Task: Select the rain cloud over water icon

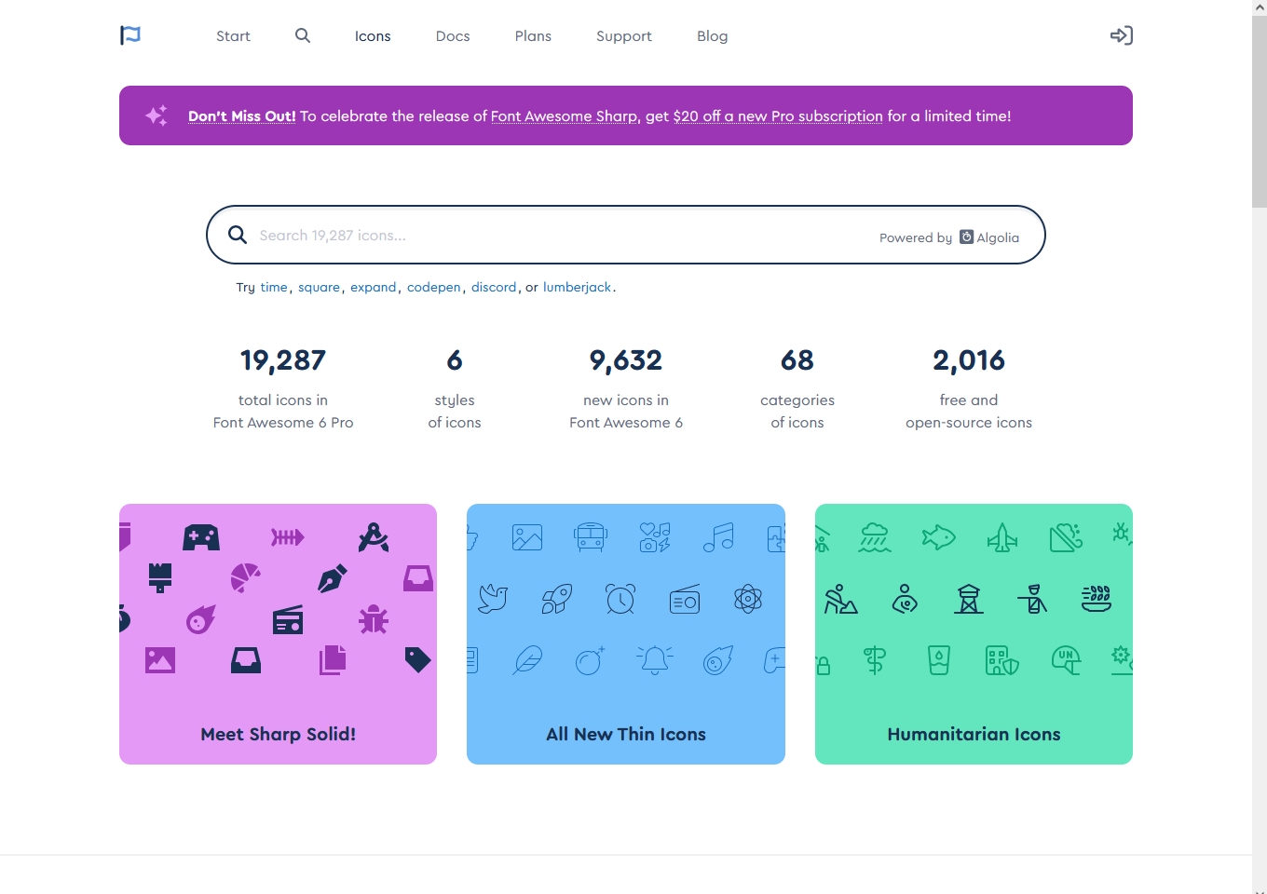Action: (x=875, y=537)
